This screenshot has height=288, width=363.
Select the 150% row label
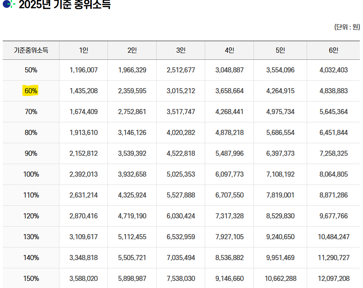pyautogui.click(x=31, y=278)
